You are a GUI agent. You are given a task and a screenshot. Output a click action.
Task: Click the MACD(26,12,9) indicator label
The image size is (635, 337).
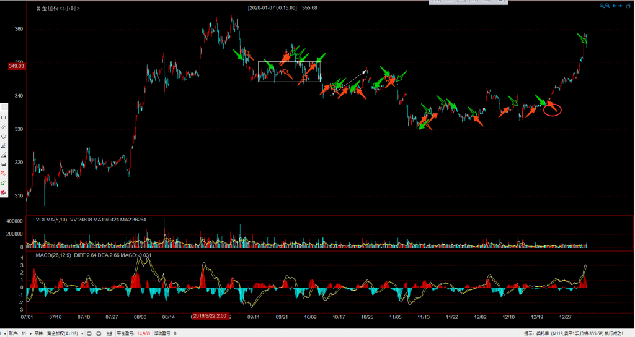[54, 255]
